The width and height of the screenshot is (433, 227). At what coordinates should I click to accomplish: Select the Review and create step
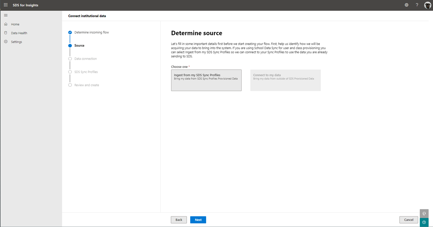[x=87, y=85]
